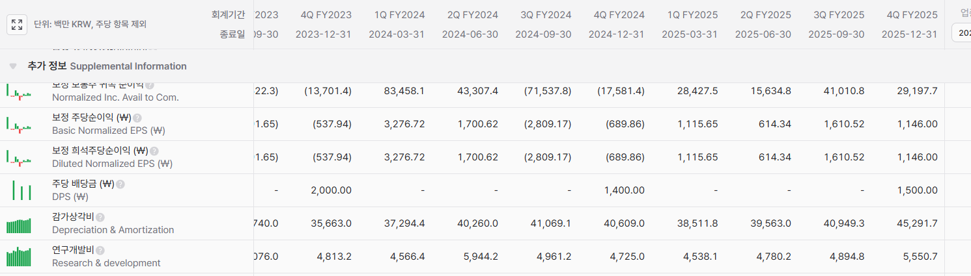This screenshot has width=971, height=276.
Task: Open Depreciation & Amortization chart icon
Action: 19,224
